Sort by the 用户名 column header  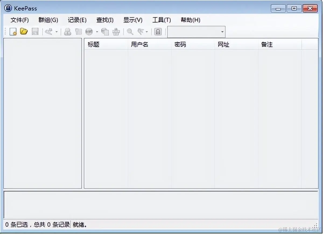click(x=149, y=45)
